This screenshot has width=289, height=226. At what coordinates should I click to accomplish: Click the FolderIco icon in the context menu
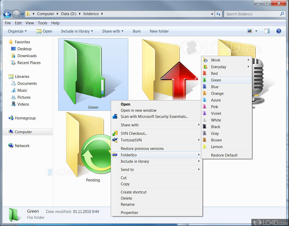tap(115, 155)
